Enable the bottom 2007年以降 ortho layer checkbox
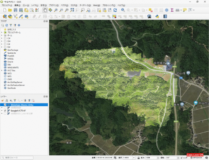Screen dimensions: 209x160 5,113
